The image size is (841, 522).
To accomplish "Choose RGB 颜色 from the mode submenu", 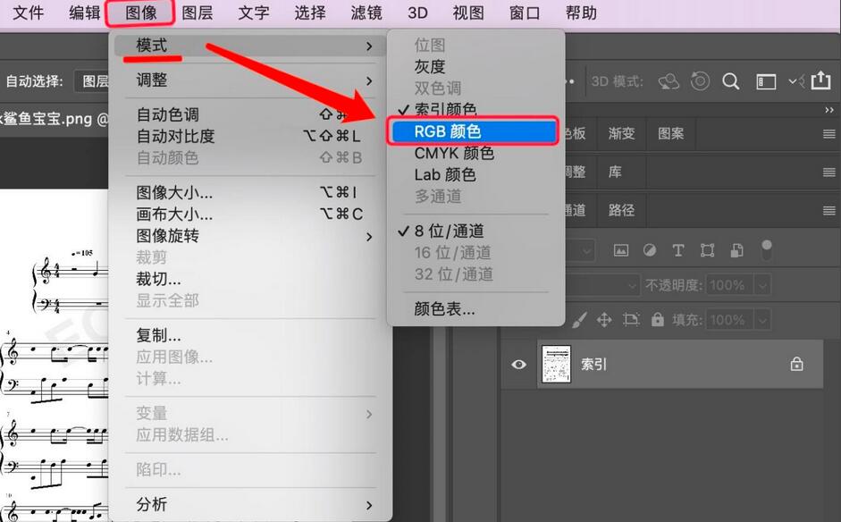I will [475, 130].
